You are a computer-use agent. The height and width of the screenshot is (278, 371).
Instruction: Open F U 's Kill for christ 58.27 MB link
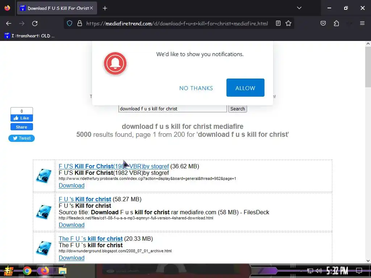(85, 199)
